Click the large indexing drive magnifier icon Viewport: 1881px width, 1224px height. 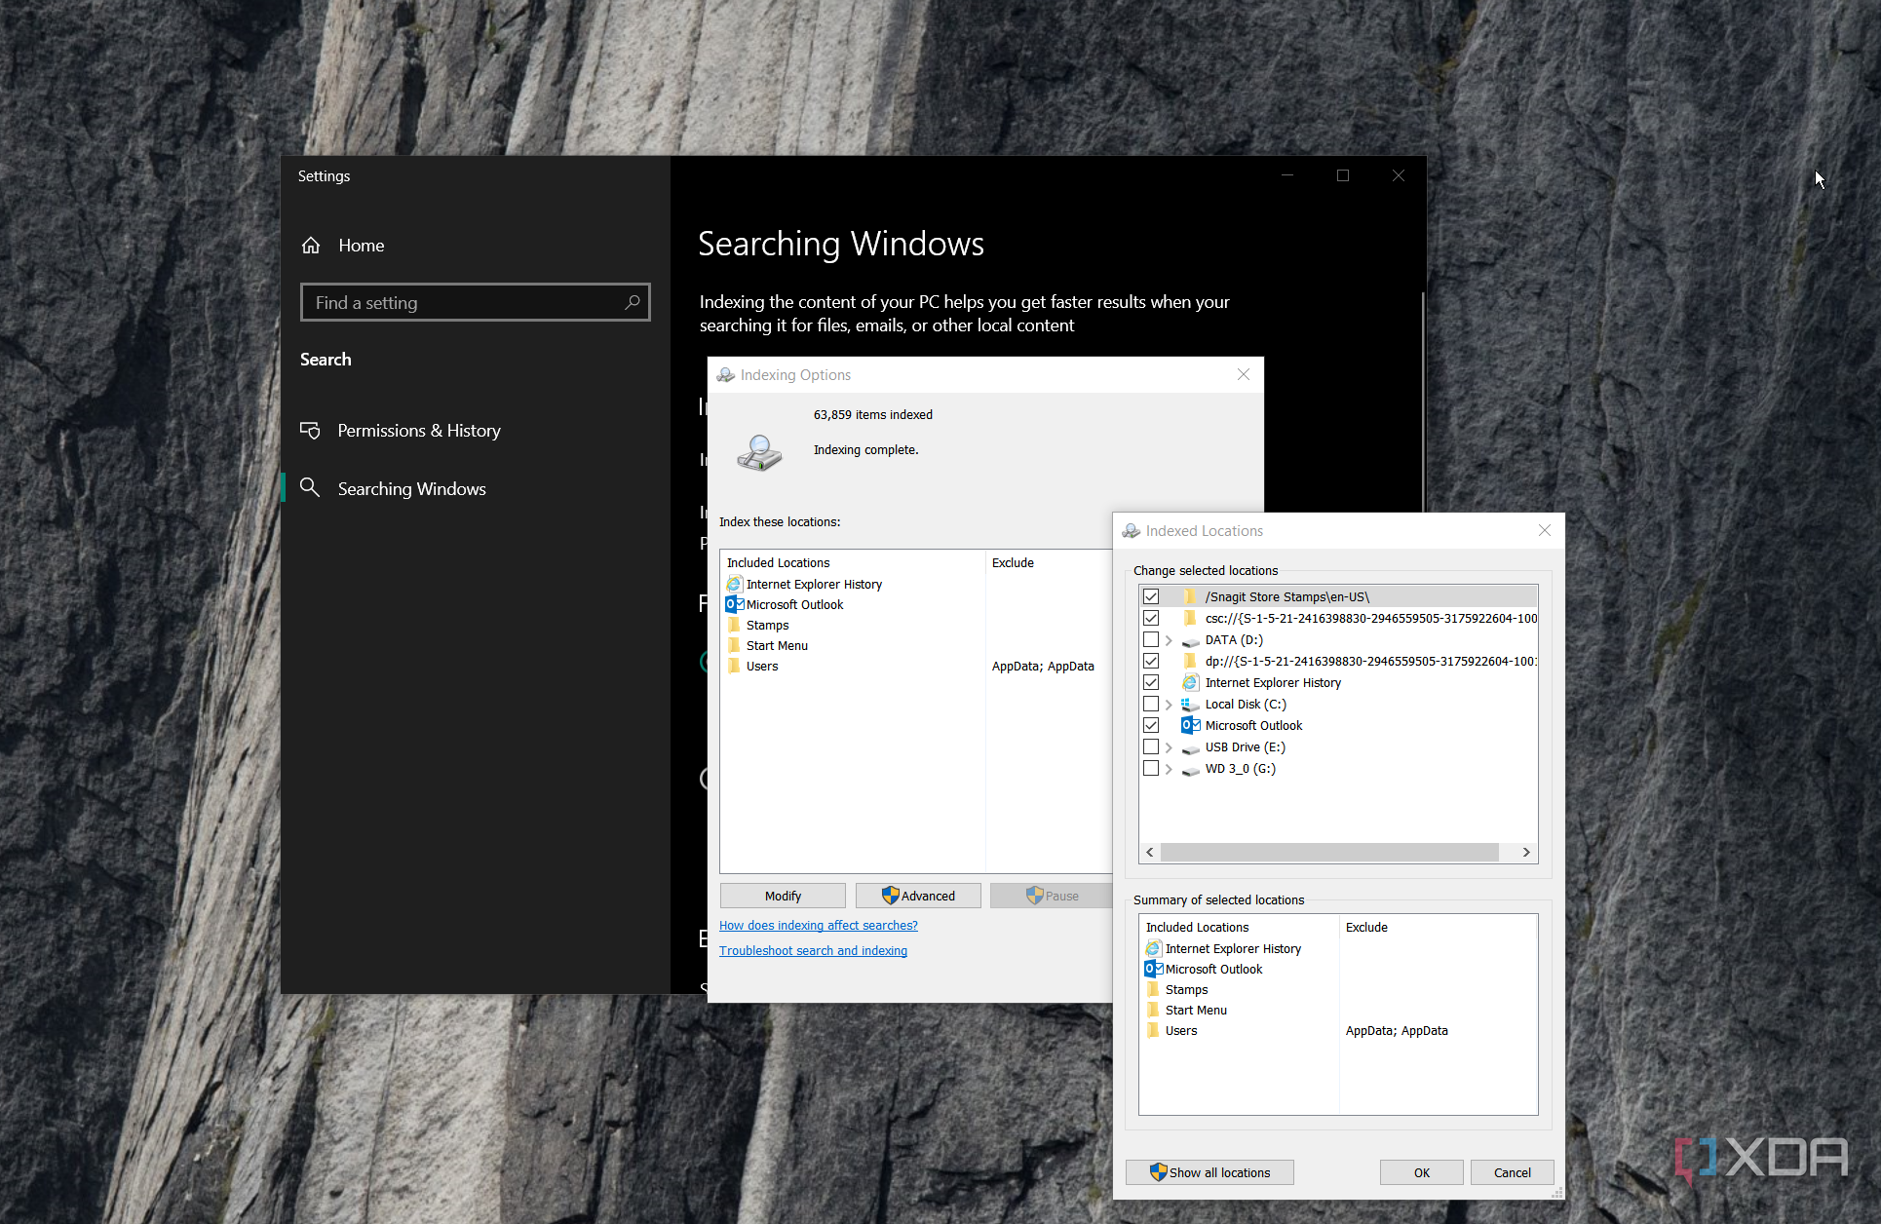pos(759,453)
